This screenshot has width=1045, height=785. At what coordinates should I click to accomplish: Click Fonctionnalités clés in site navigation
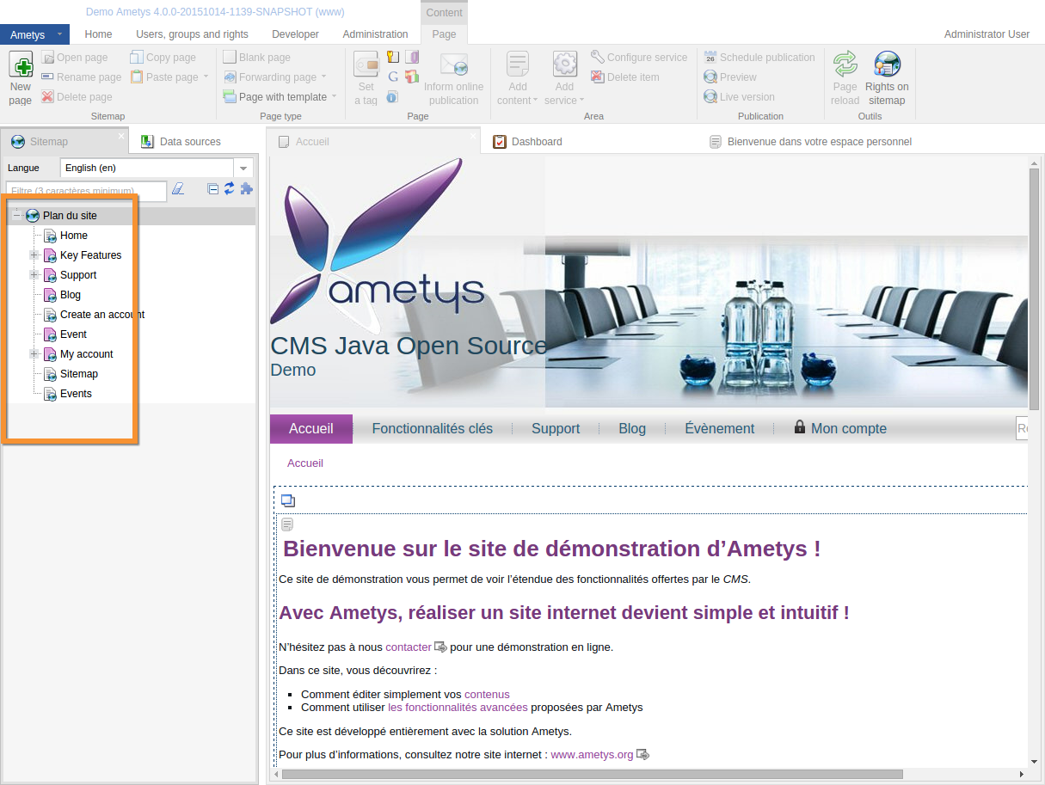pyautogui.click(x=433, y=428)
